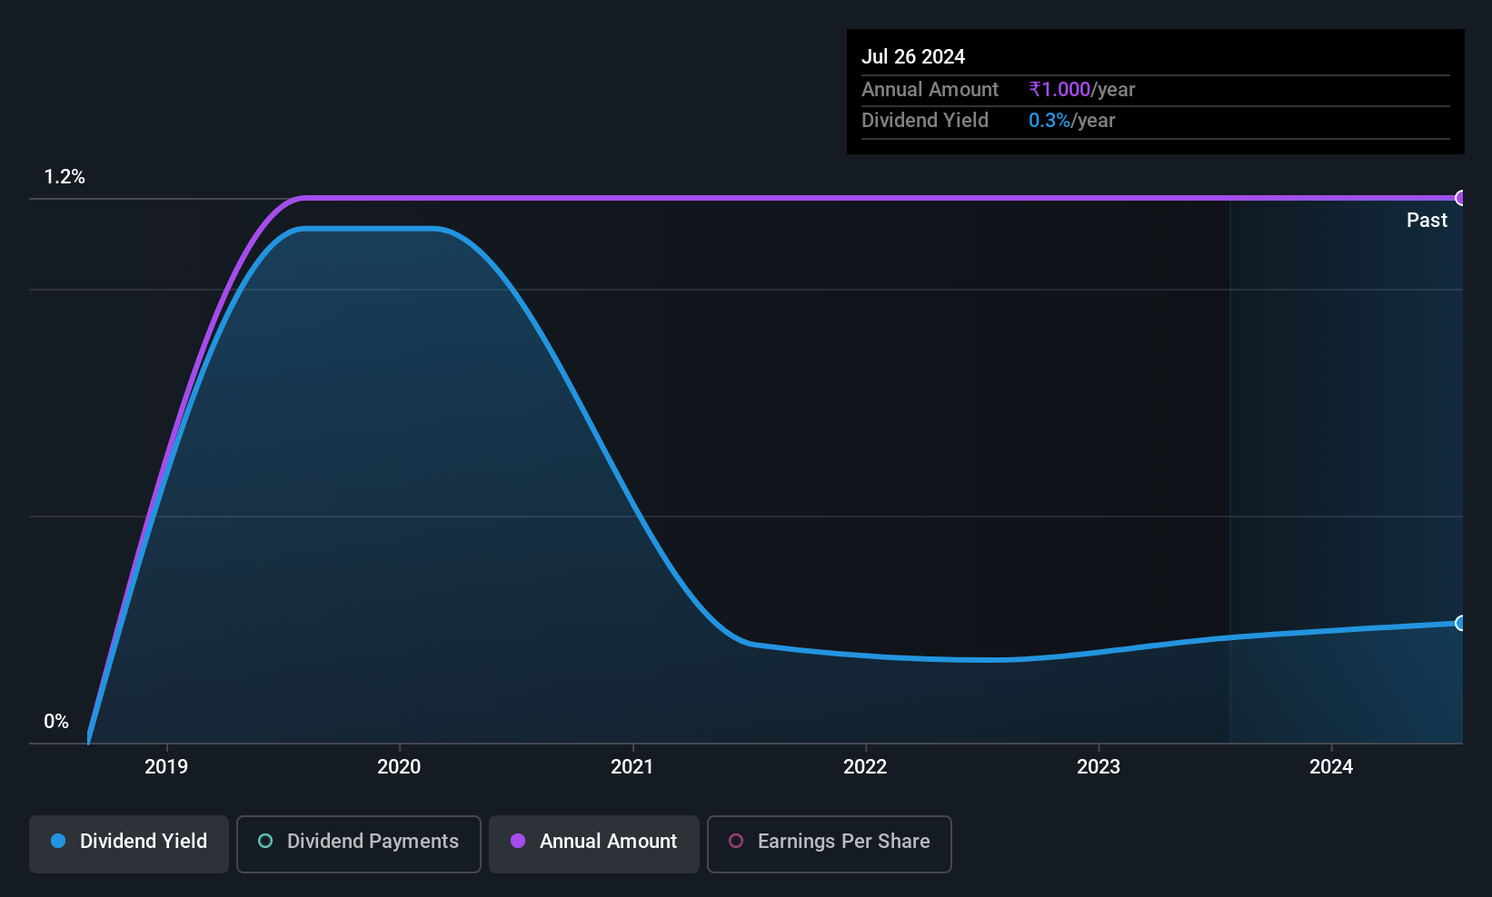The height and width of the screenshot is (897, 1492).
Task: Enable the Dividend Payments series
Action: 358,843
